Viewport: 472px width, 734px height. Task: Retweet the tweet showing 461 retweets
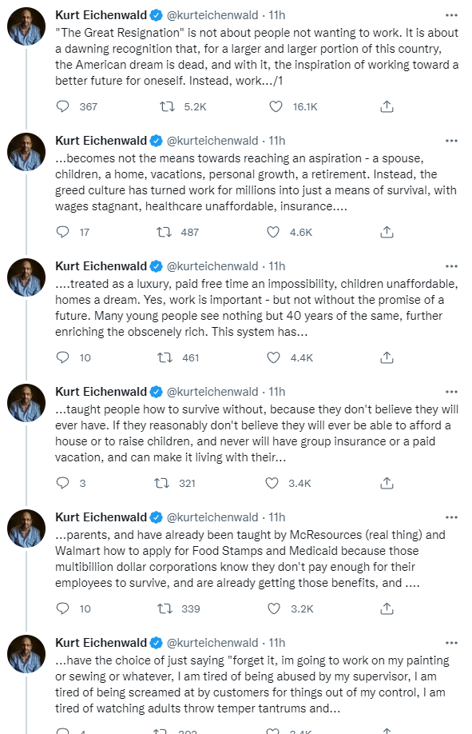click(x=165, y=357)
